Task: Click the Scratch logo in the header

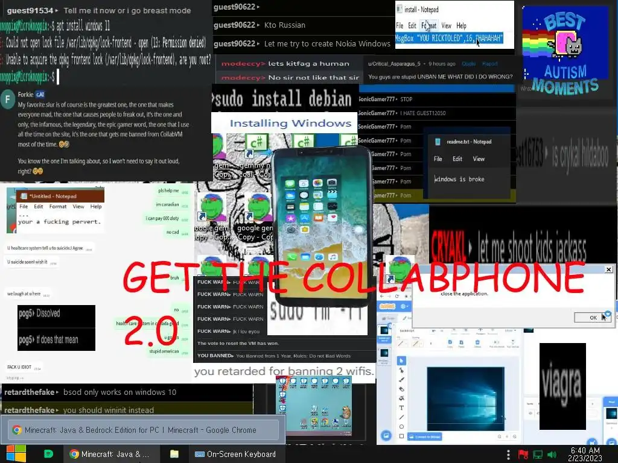Action: click(387, 306)
